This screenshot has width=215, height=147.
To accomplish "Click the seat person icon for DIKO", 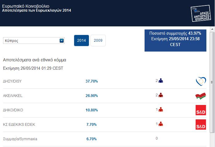I will (161, 110).
